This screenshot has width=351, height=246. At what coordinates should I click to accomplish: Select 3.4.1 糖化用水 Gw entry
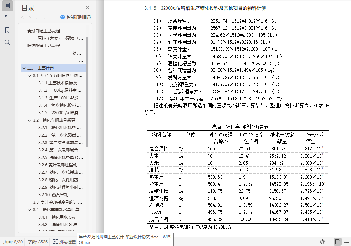tap(57, 217)
